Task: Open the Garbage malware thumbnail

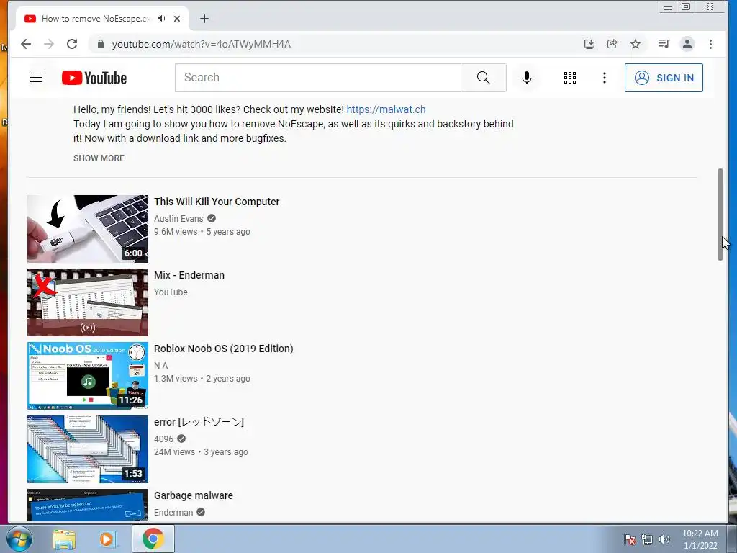Action: [x=87, y=505]
